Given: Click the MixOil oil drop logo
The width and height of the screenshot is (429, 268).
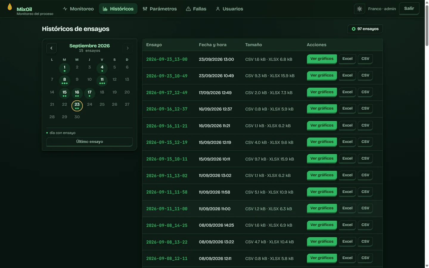Looking at the screenshot, I should [x=10, y=7].
